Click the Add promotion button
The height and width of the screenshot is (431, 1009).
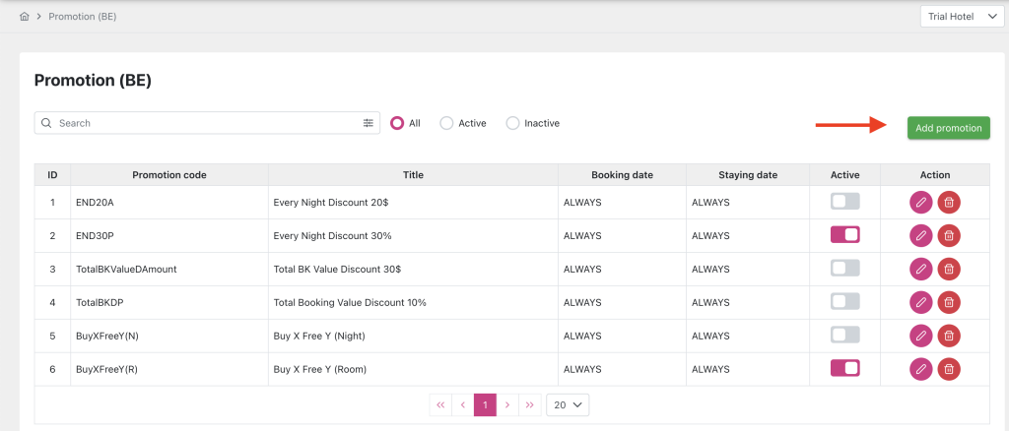[x=948, y=128]
